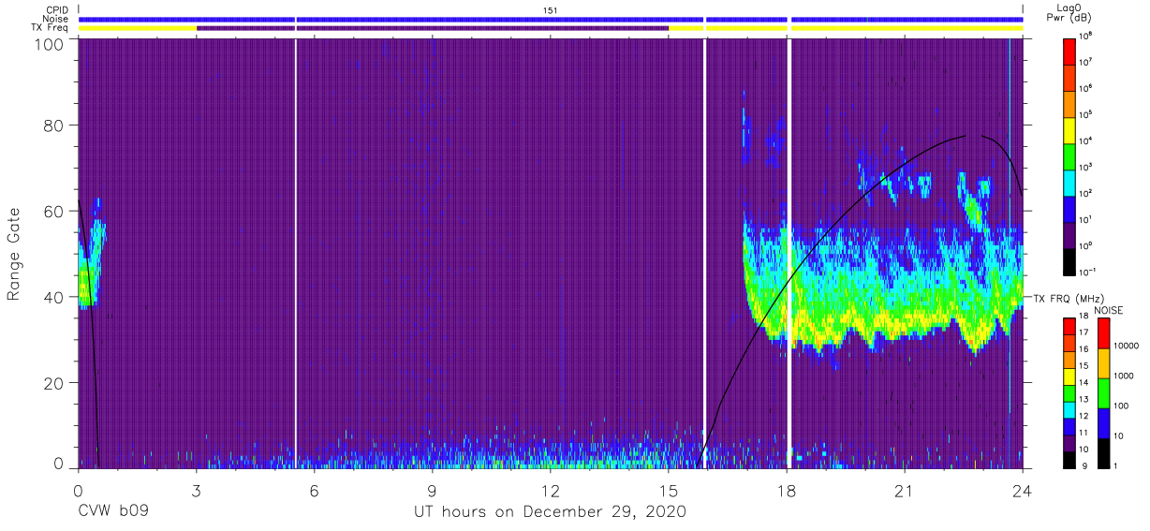Image resolution: width=1150 pixels, height=531 pixels.
Task: Click the y-axis tick label '20'
Action: click(54, 383)
